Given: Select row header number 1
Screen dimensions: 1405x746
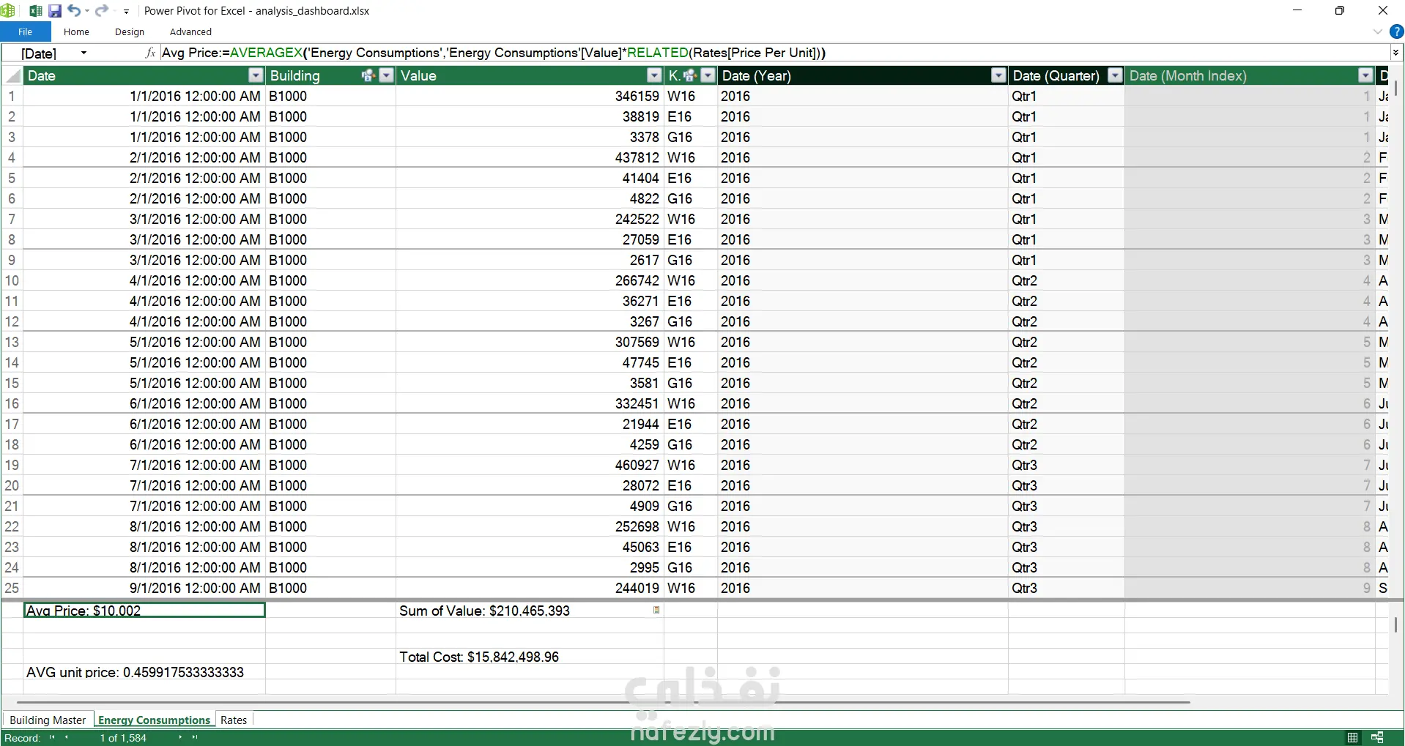Looking at the screenshot, I should [12, 96].
